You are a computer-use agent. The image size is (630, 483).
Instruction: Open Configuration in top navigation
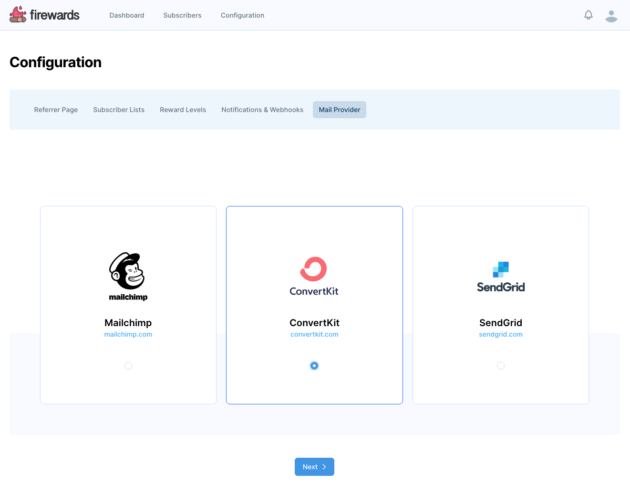click(242, 15)
